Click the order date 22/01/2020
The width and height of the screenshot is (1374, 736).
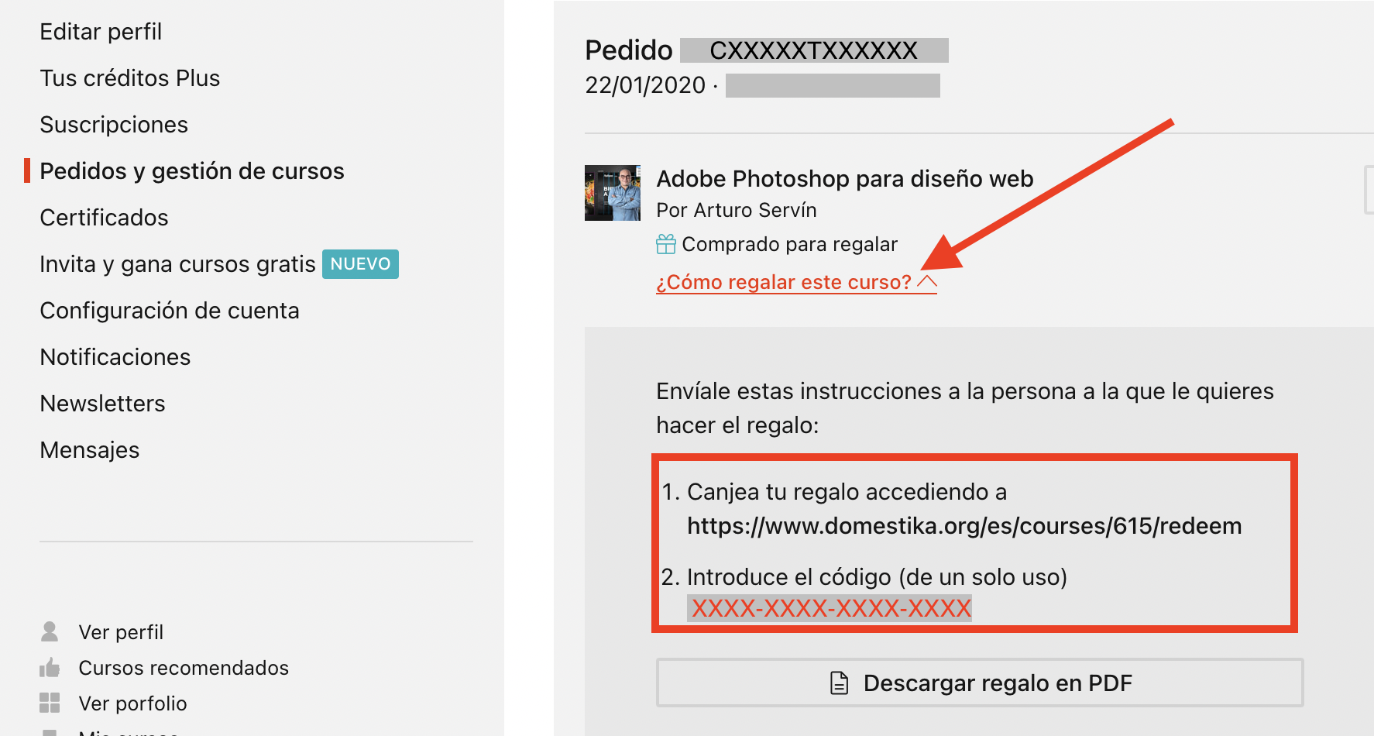pyautogui.click(x=645, y=85)
